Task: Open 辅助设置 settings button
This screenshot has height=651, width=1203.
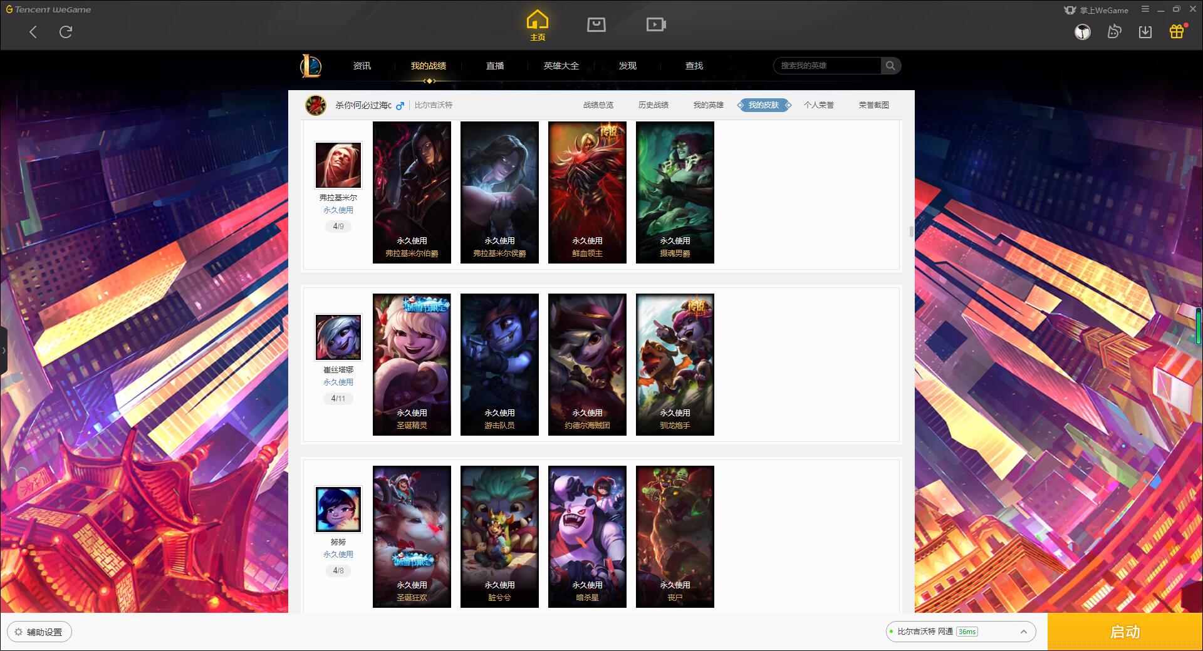Action: (39, 632)
